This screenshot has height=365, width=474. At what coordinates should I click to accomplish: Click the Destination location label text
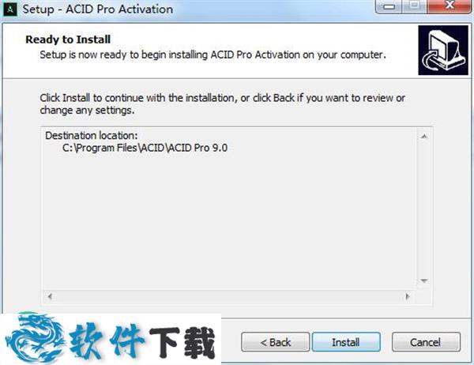click(92, 135)
